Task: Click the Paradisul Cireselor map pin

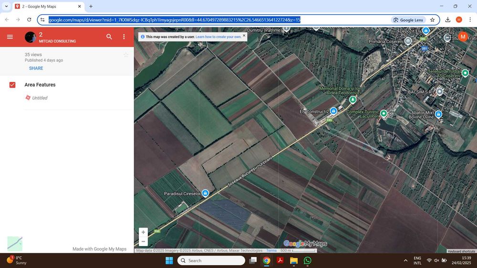Action: 205,193
